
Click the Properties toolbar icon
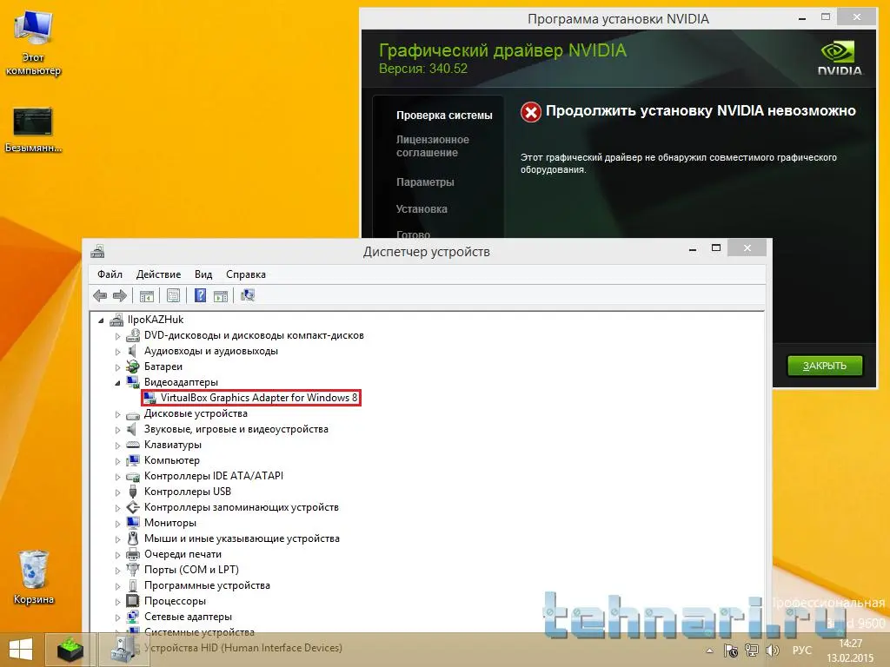click(173, 295)
